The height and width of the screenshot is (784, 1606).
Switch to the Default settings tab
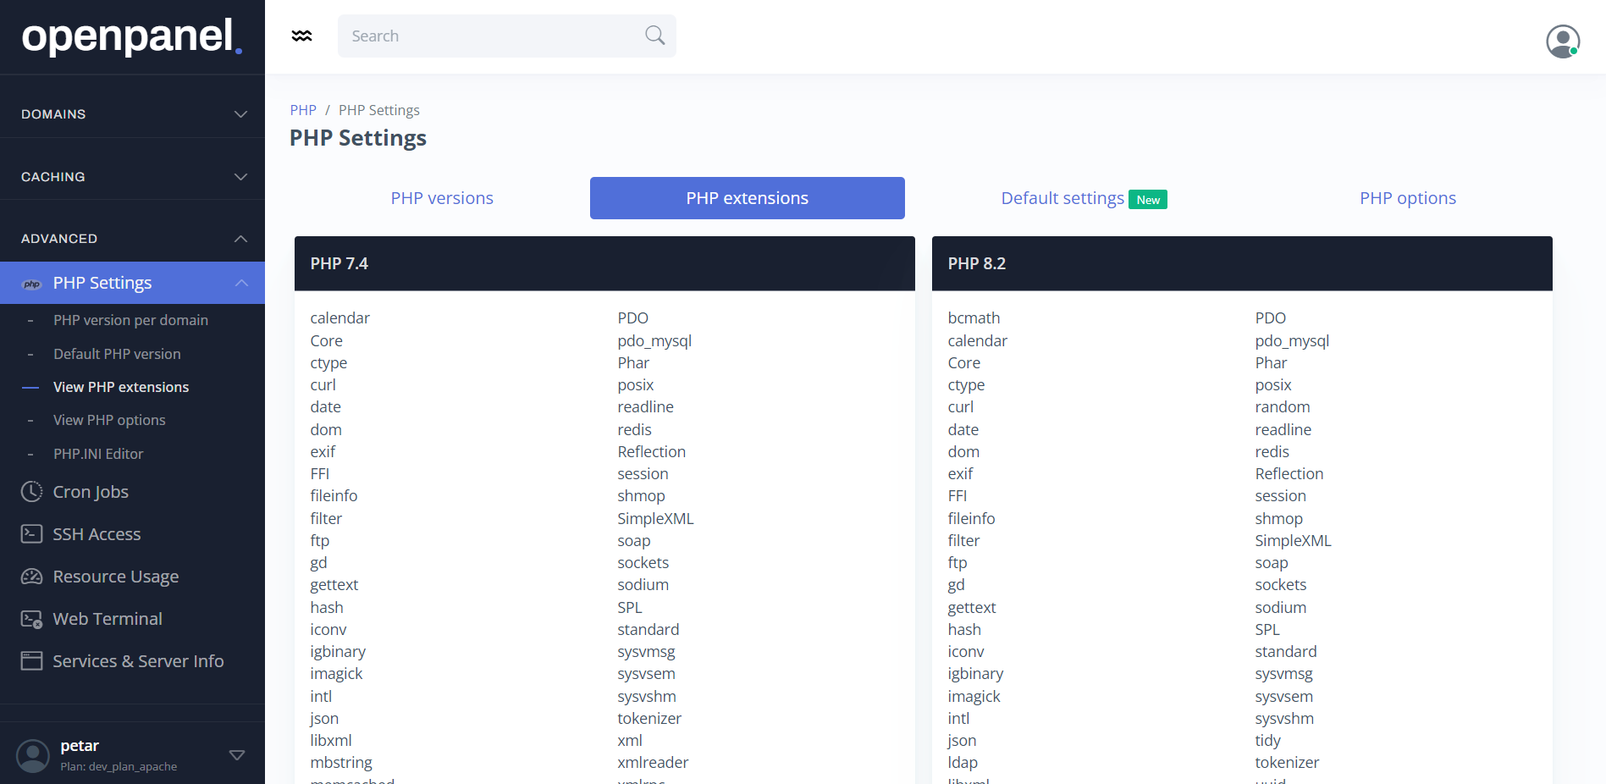tap(1062, 198)
